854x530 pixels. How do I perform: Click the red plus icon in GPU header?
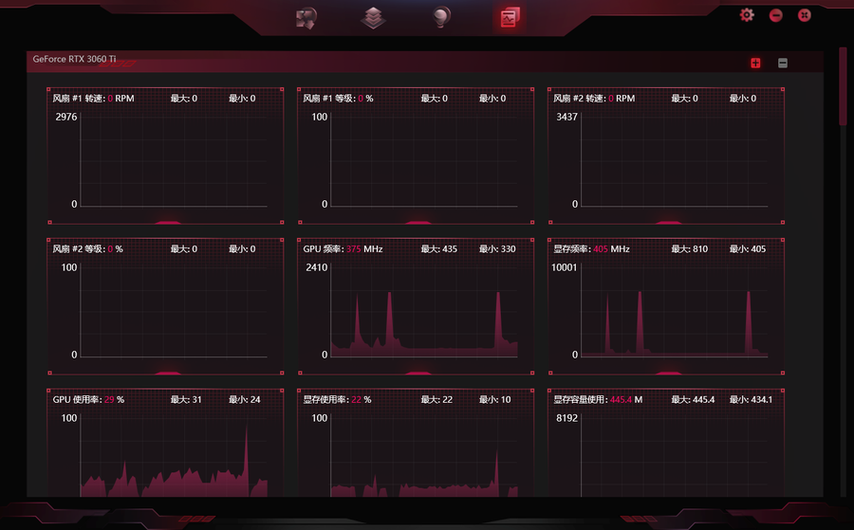[755, 64]
